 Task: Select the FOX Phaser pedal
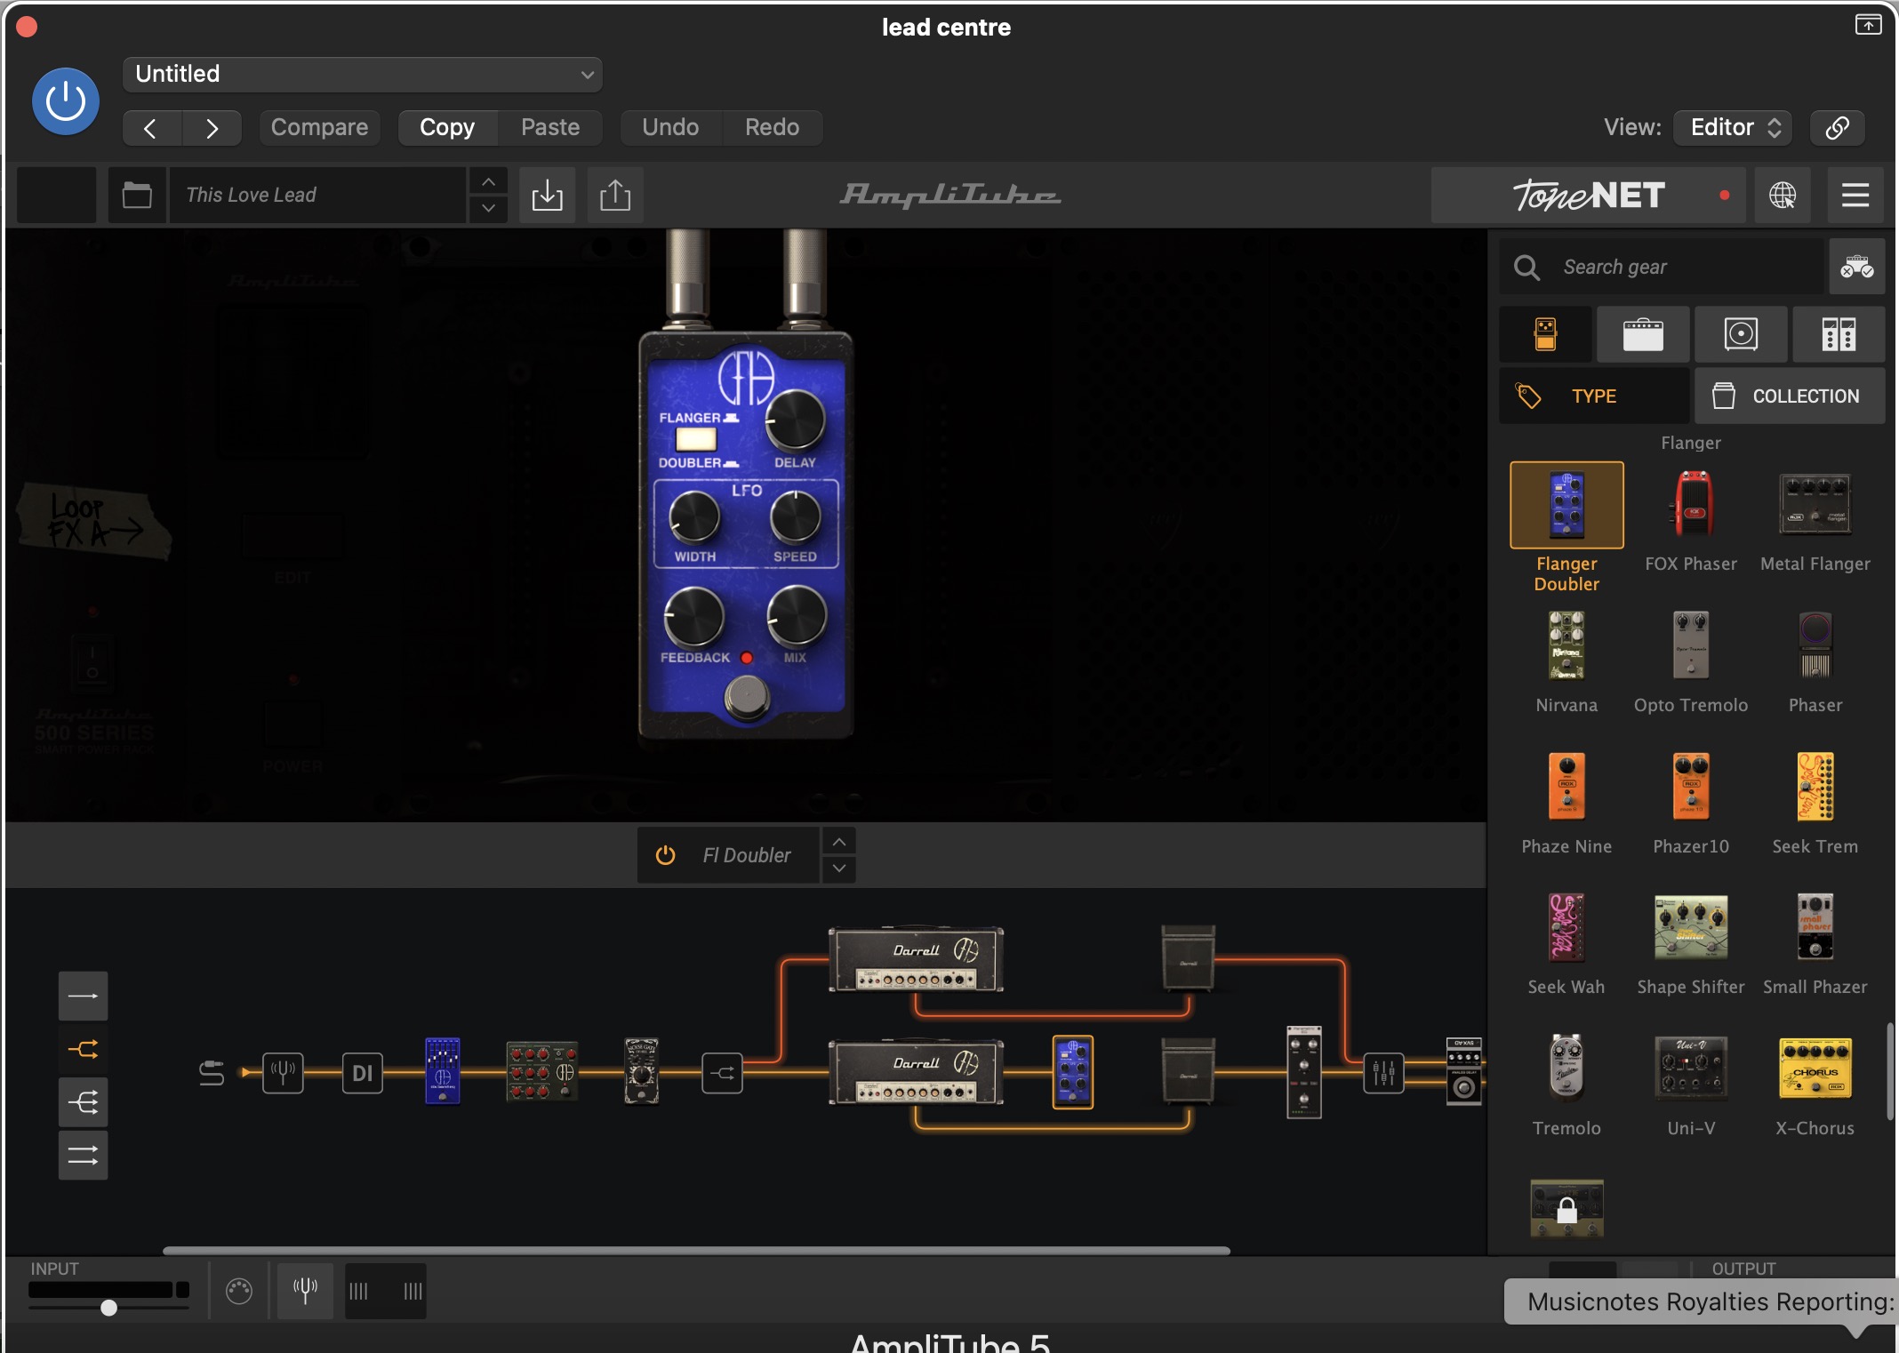(x=1691, y=505)
